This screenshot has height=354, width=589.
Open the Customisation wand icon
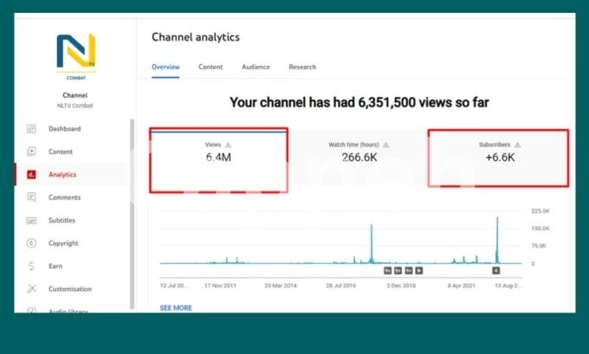(31, 289)
